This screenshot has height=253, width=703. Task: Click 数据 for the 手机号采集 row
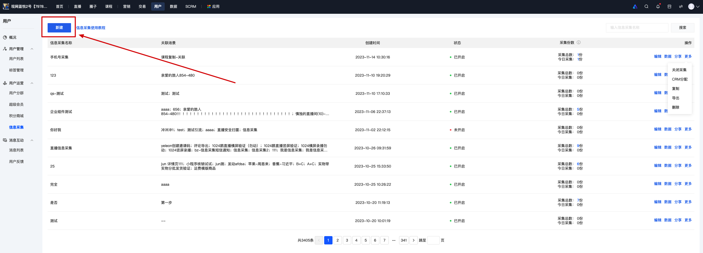coord(668,56)
